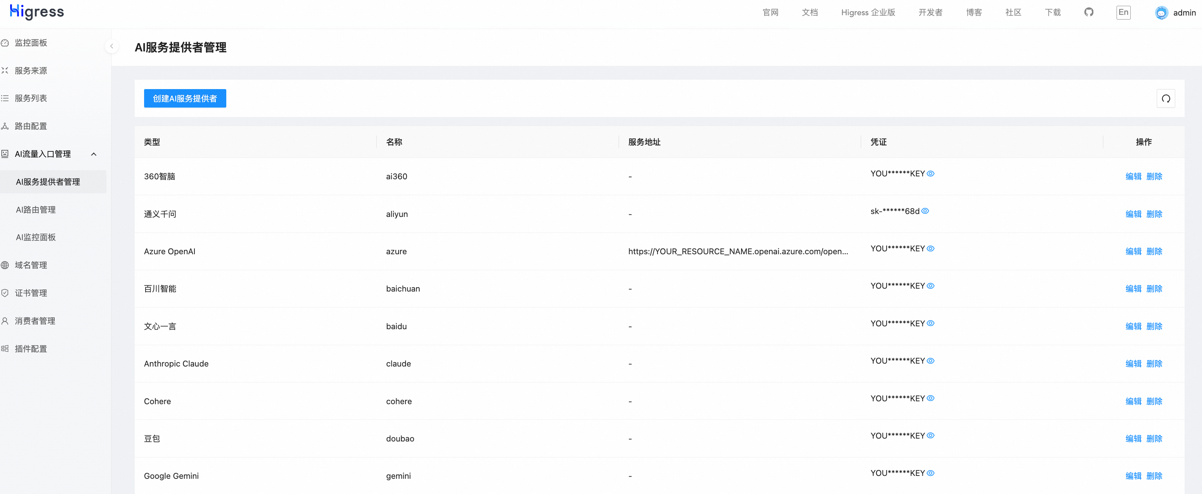Delete the baidu provider
This screenshot has height=494, width=1202.
(1155, 326)
